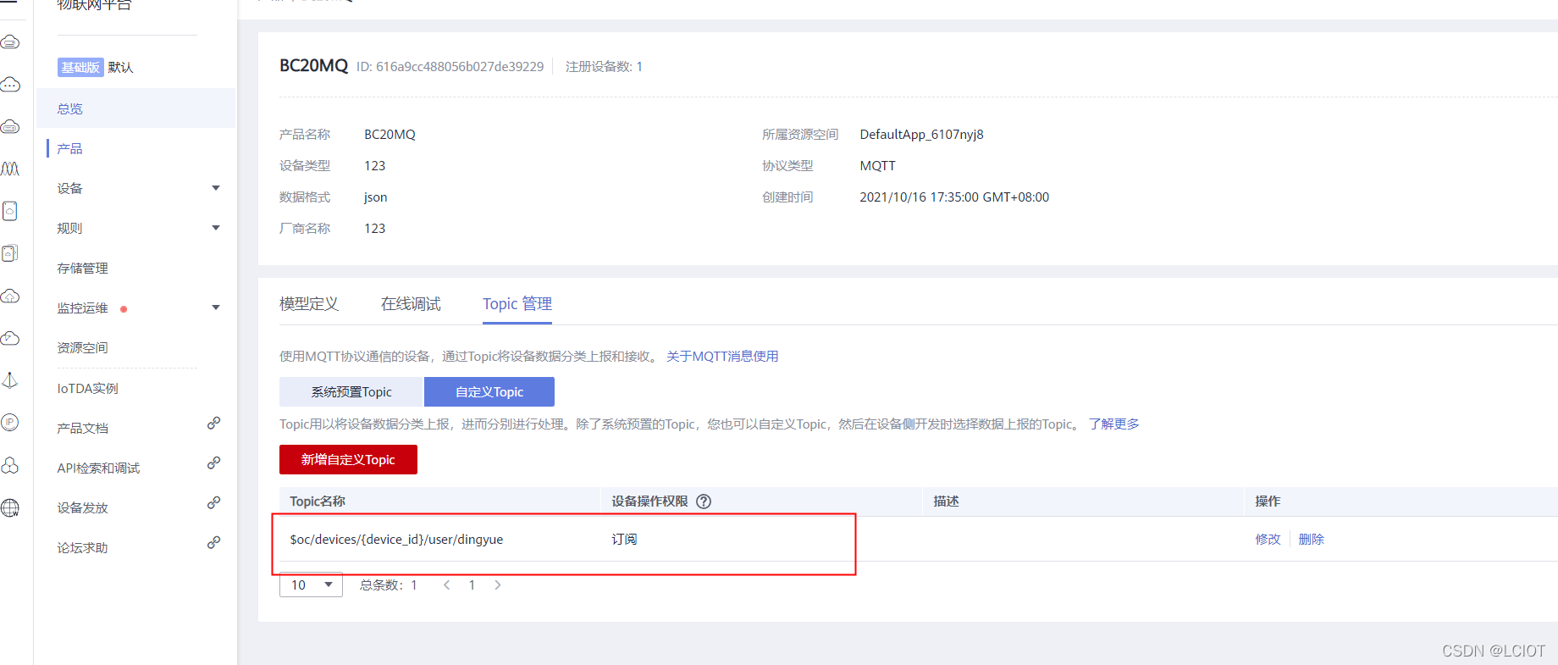
Task: Click link icon beside 设备发放
Action: point(214,502)
